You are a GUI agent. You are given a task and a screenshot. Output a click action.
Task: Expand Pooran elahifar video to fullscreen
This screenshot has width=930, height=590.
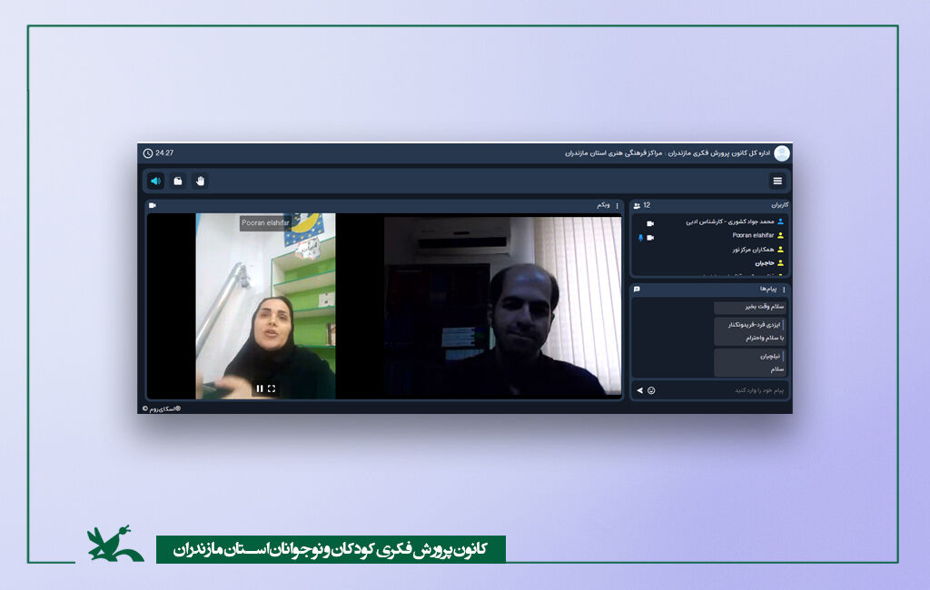coord(272,388)
